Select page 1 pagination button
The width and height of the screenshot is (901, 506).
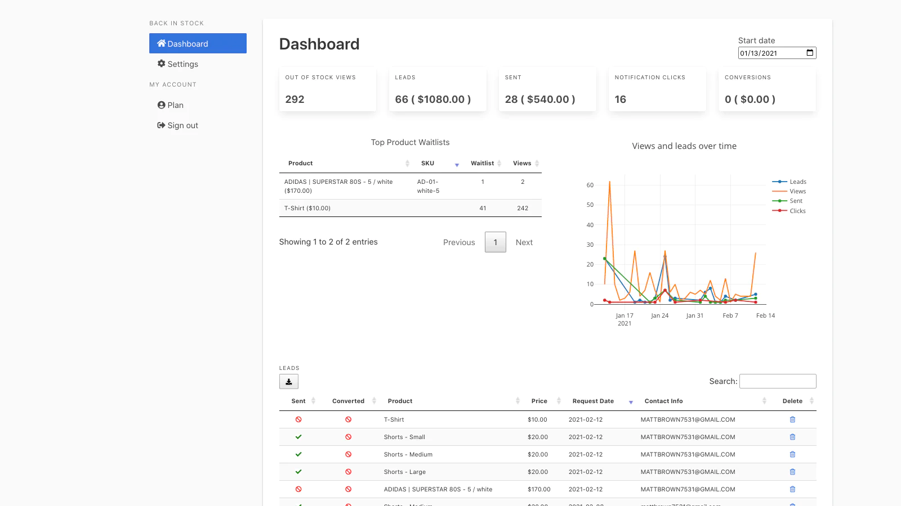pyautogui.click(x=495, y=242)
